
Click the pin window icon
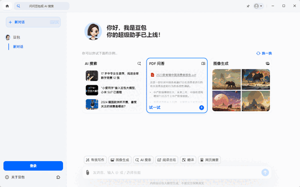pos(248,6)
